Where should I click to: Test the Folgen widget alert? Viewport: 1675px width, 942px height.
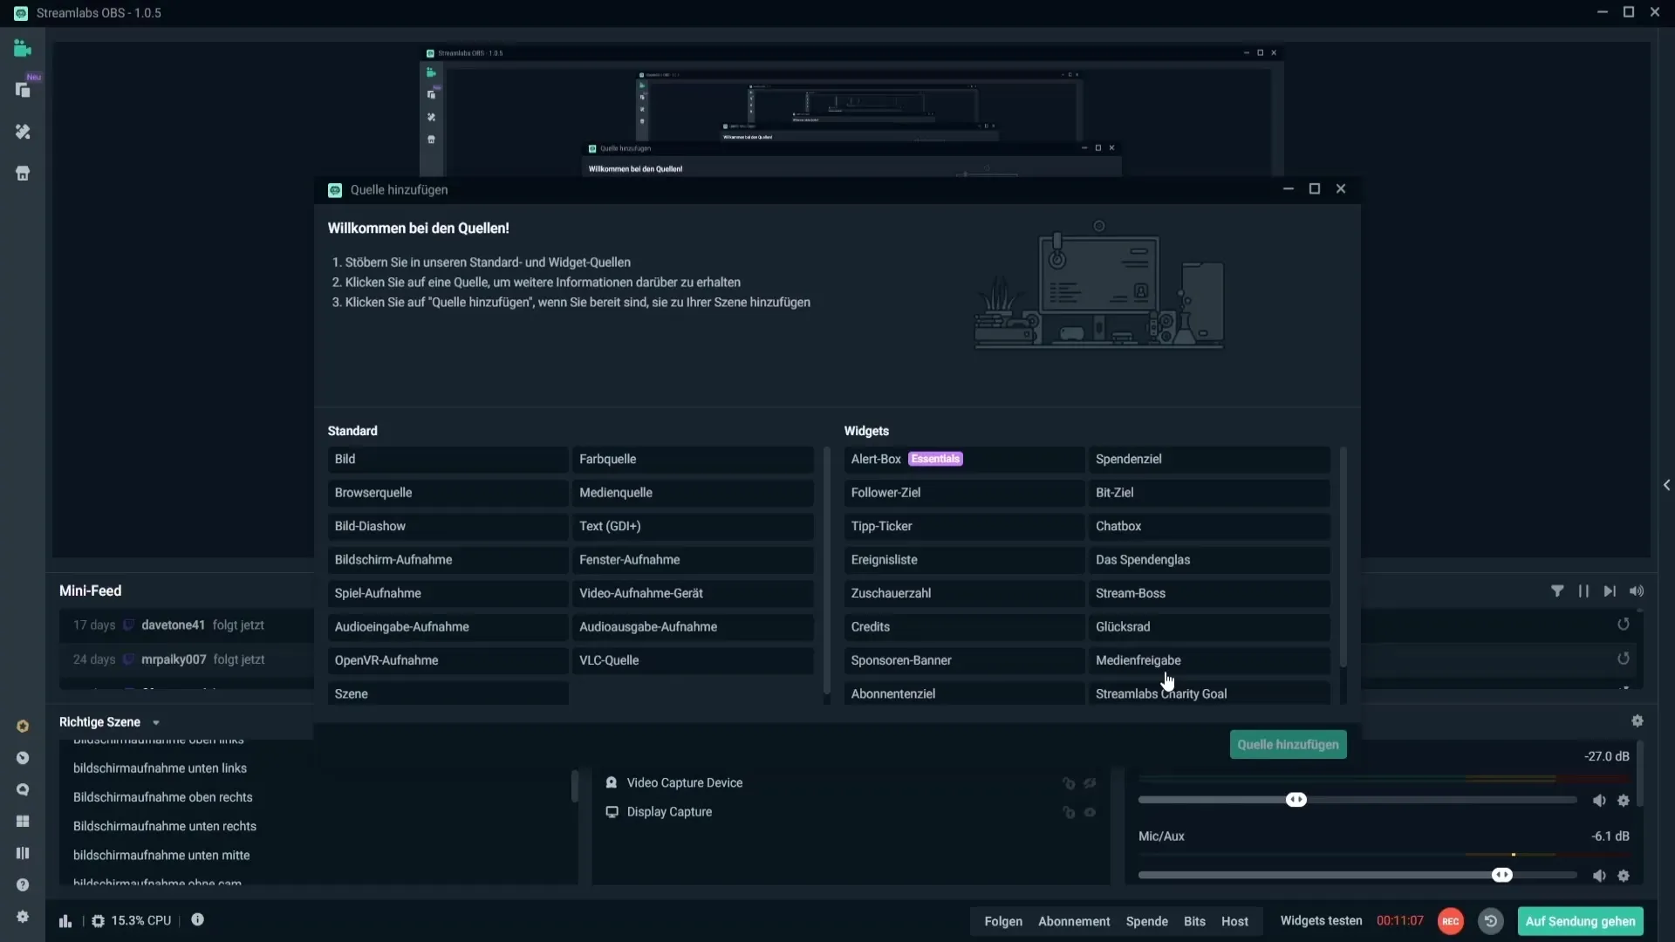click(x=1003, y=921)
